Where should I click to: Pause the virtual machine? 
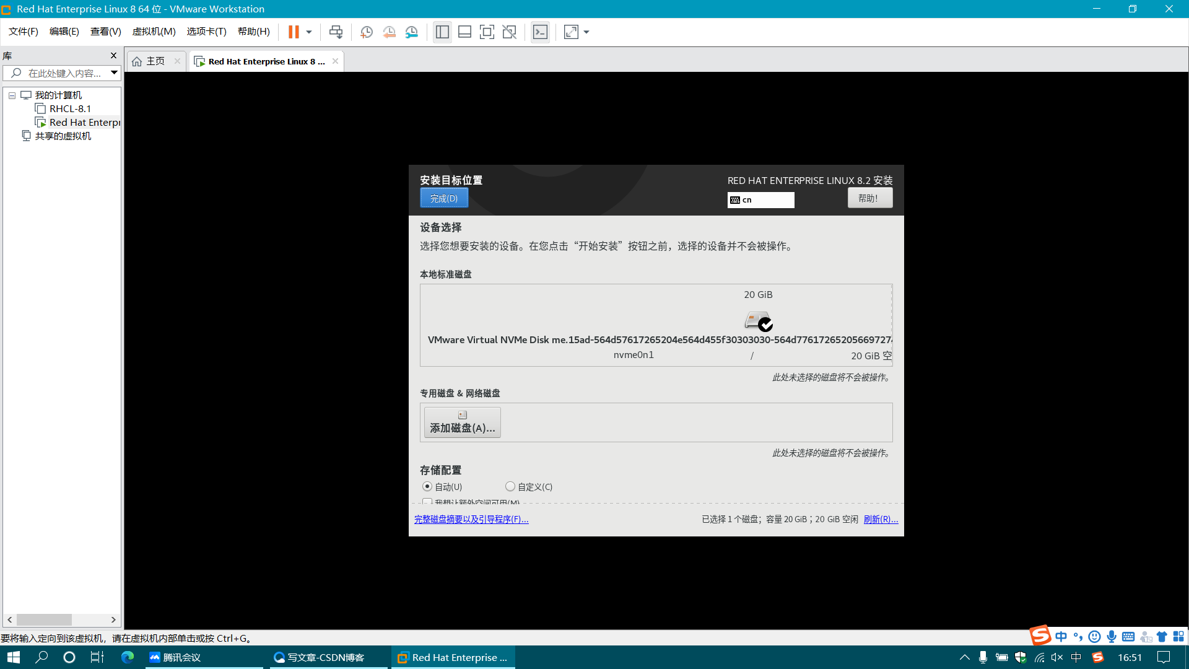(x=294, y=32)
